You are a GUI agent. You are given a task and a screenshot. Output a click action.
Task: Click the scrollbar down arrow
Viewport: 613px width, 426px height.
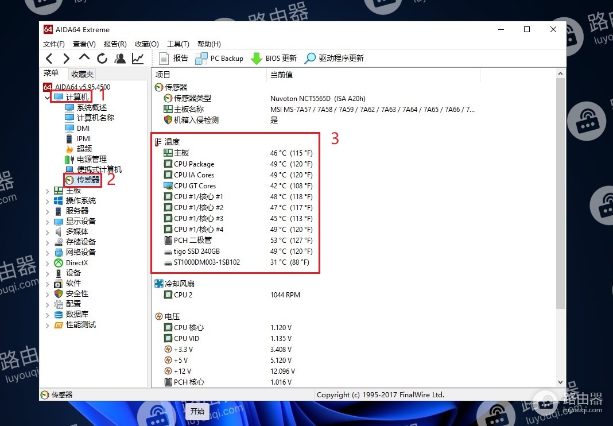(x=560, y=382)
